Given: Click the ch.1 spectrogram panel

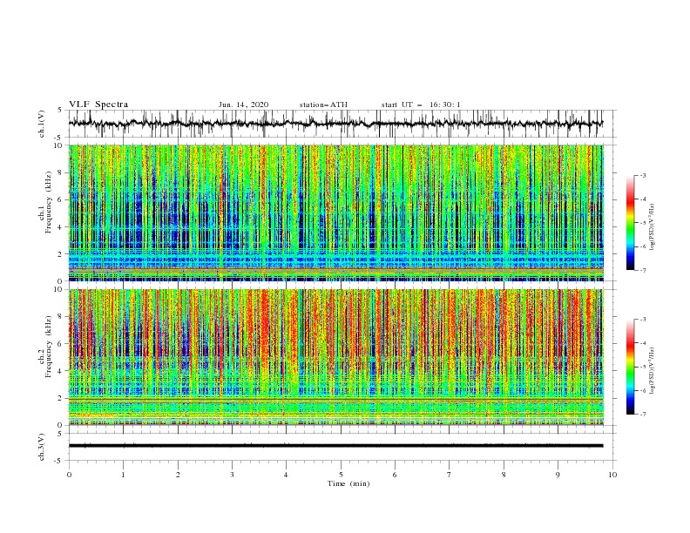Looking at the screenshot, I should click(x=336, y=213).
